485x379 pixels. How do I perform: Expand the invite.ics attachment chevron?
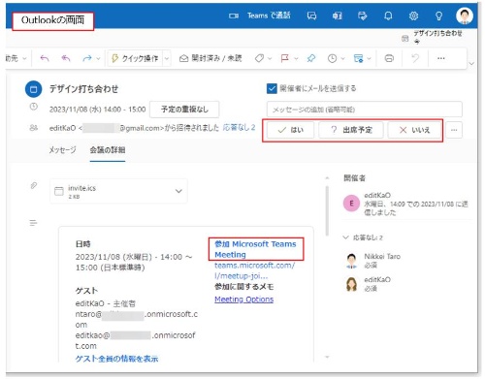pos(178,191)
